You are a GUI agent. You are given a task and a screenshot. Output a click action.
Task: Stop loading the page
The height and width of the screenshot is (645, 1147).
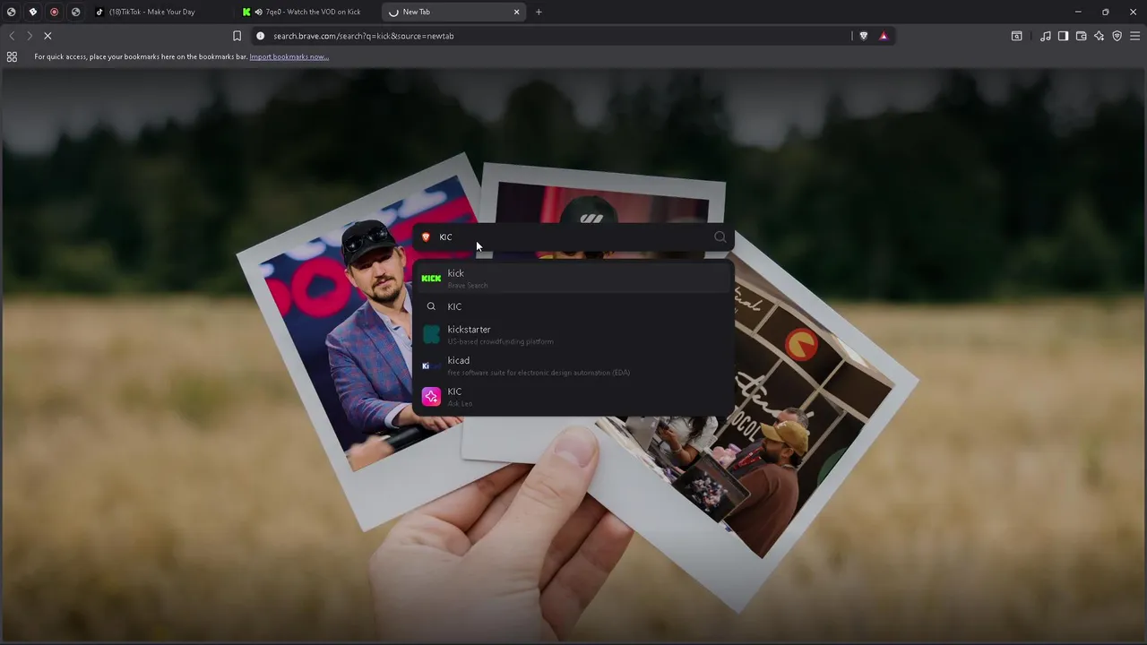pyautogui.click(x=47, y=36)
